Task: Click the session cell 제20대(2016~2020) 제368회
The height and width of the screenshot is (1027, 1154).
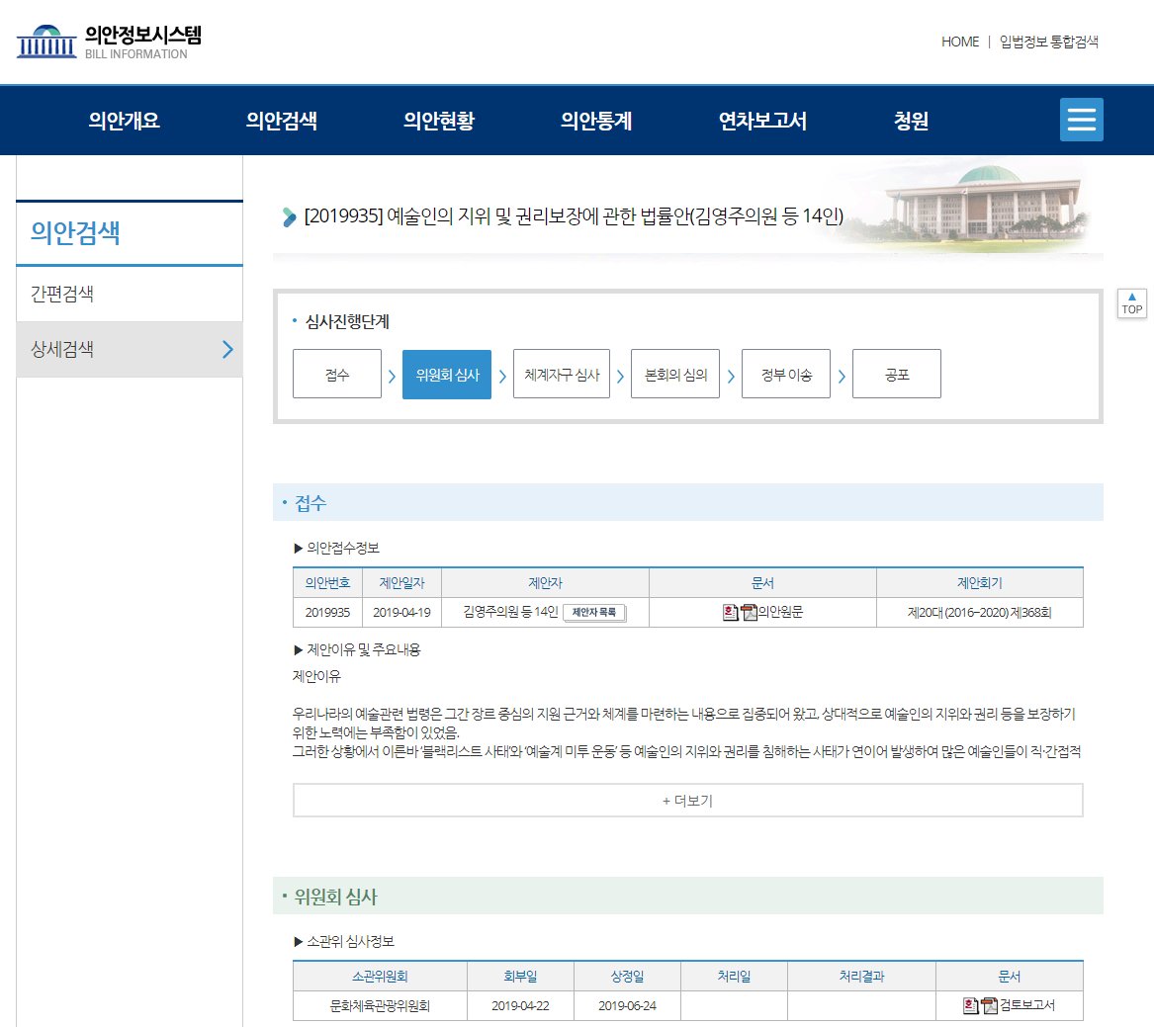Action: pos(980,612)
